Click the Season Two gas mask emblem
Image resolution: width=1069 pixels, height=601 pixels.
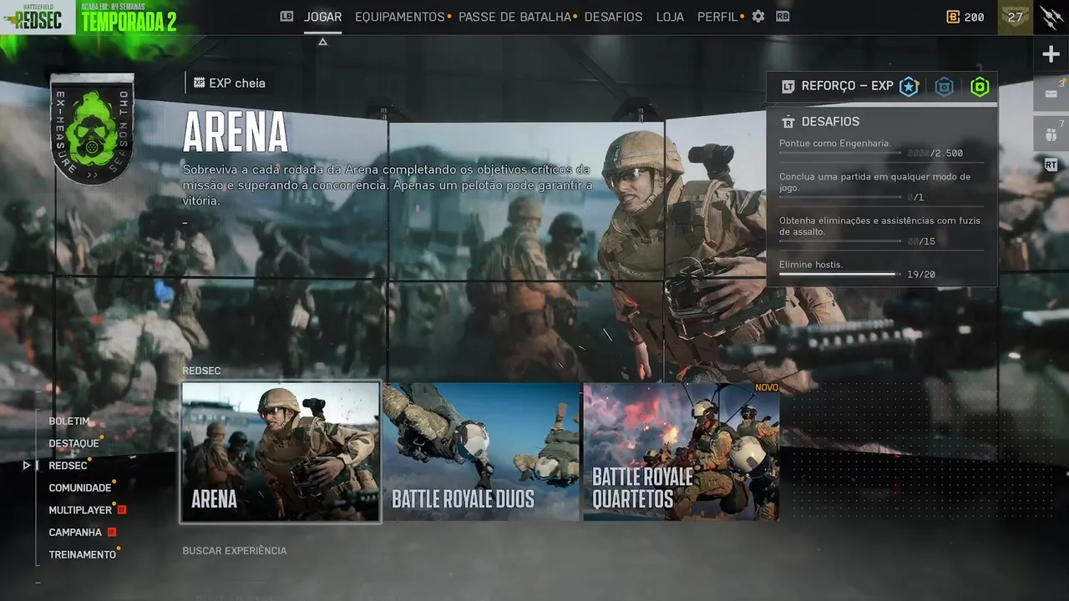(92, 129)
